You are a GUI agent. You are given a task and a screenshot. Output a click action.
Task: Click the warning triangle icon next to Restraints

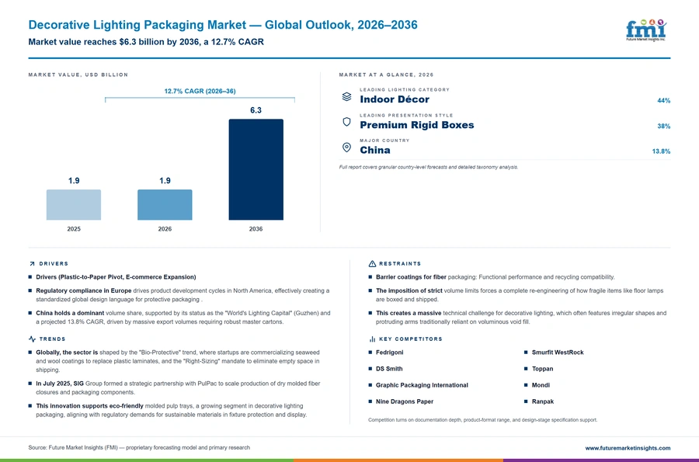372,264
